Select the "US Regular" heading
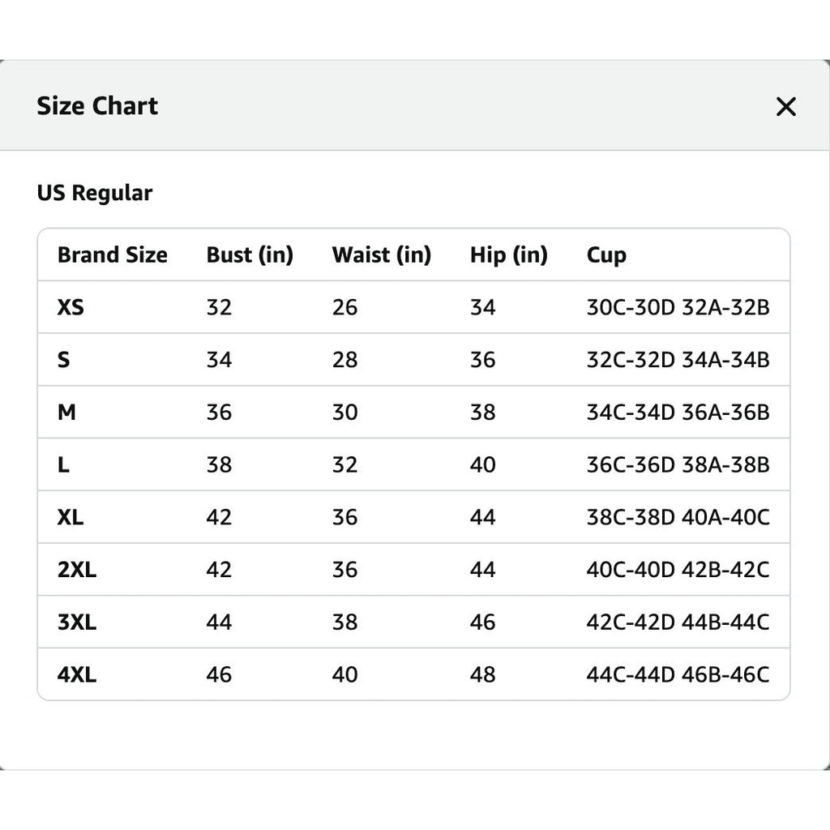Screen dimensions: 830x830 tap(95, 193)
